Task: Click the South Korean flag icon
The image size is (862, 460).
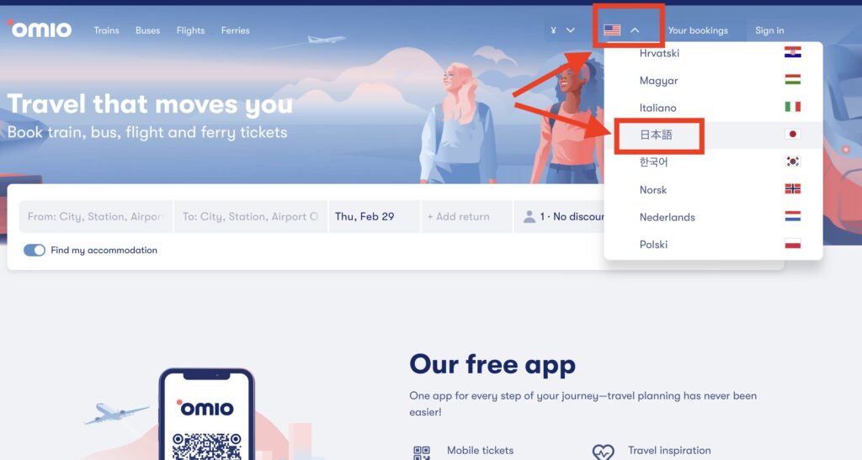Action: coord(792,161)
